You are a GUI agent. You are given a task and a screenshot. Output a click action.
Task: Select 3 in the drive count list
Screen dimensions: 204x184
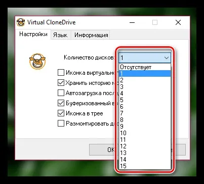[x=145, y=86]
